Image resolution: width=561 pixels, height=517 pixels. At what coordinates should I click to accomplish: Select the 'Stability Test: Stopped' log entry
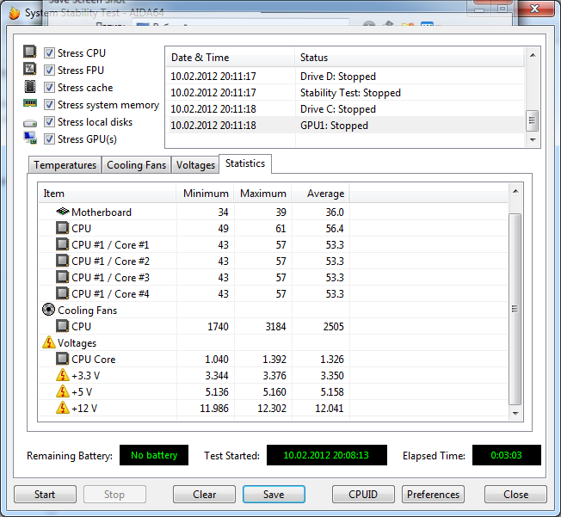pos(346,93)
